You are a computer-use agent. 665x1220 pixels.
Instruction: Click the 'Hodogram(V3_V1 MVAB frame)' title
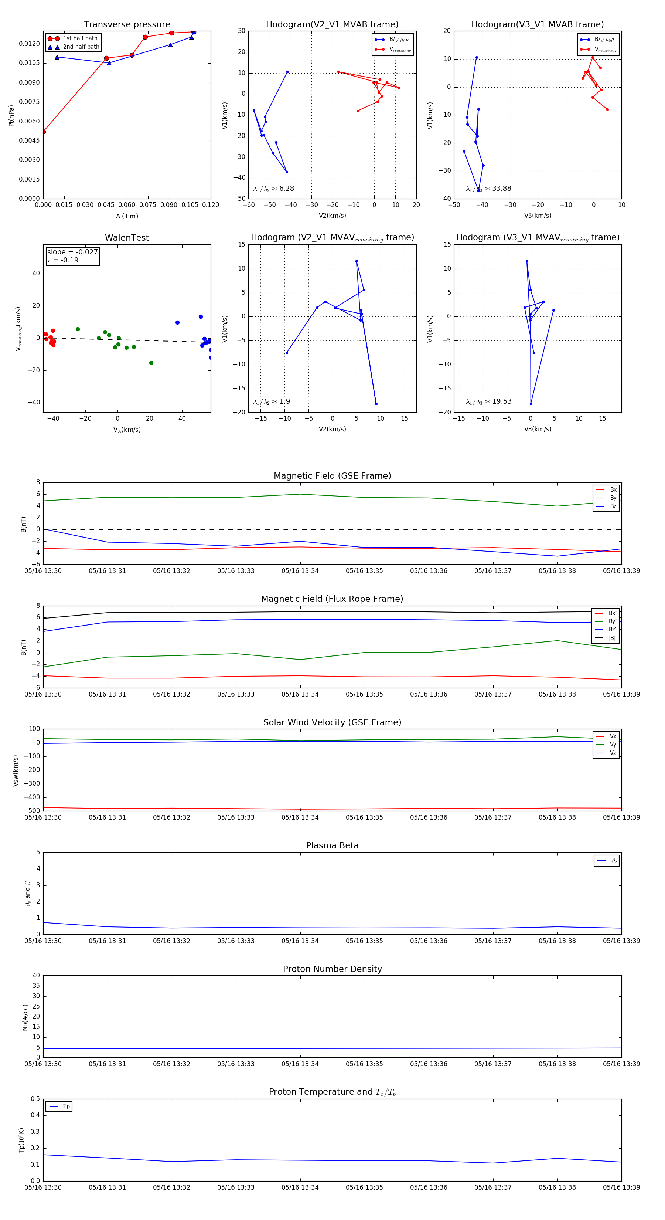click(538, 25)
